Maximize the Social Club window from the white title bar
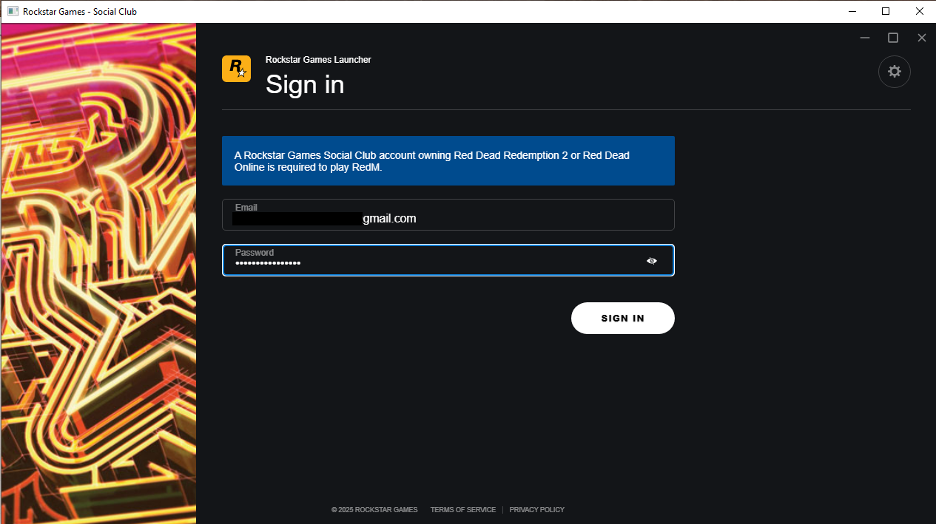 click(x=886, y=11)
